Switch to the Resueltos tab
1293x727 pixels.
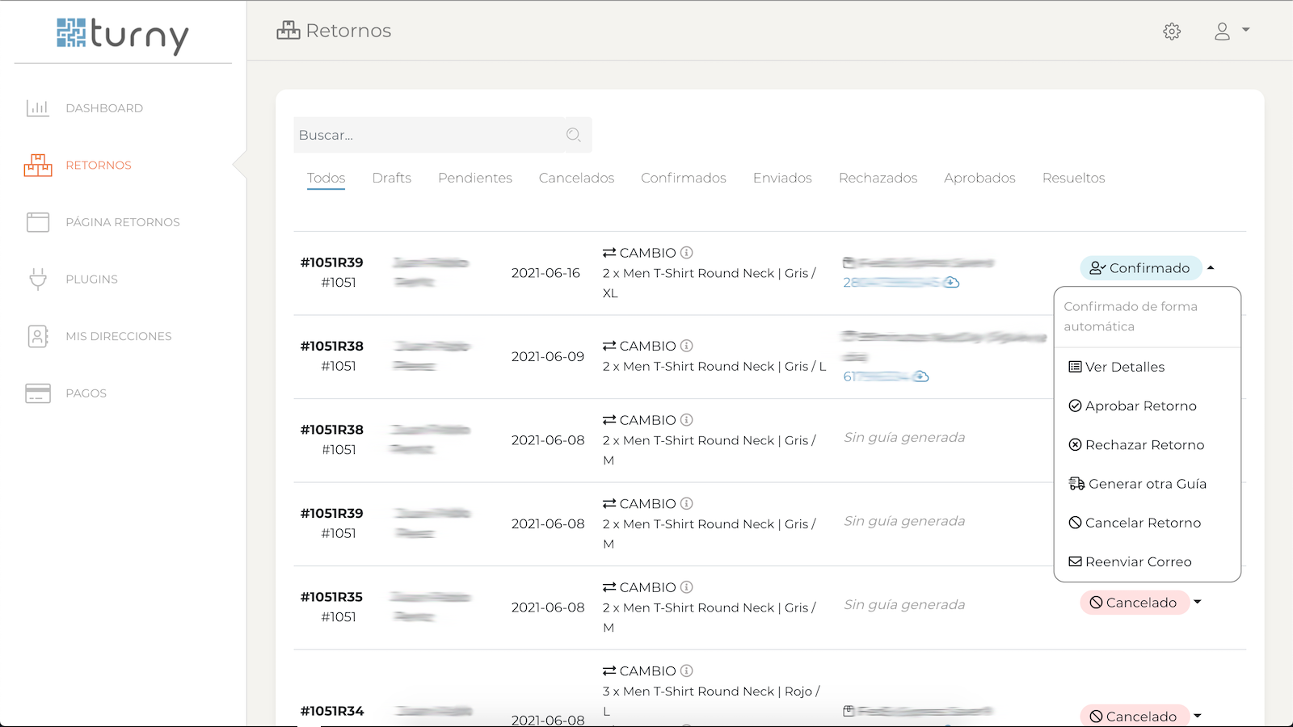[x=1073, y=178]
